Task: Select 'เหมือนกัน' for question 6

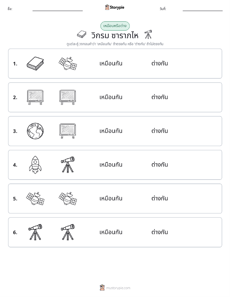Action: (x=111, y=232)
